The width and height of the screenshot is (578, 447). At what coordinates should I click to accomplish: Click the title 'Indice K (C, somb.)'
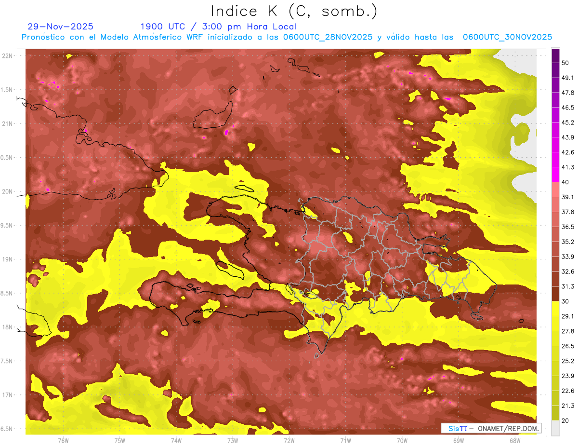coord(294,12)
